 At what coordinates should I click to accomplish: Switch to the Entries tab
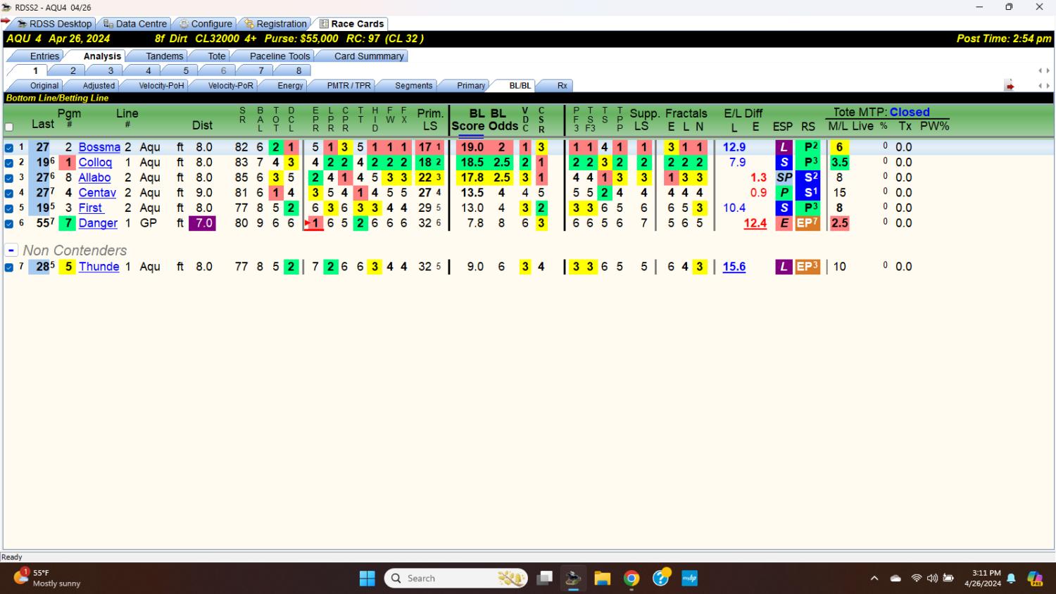tap(44, 56)
